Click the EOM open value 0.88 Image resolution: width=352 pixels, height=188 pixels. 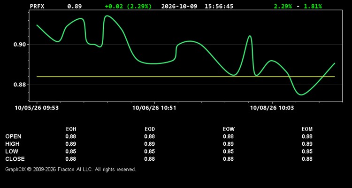pos(307,136)
